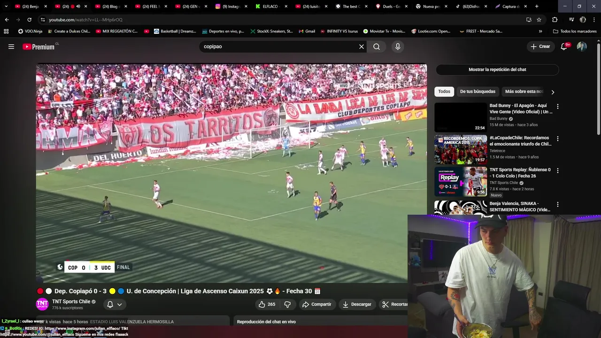Open the tab search dropdown arrow

coord(7,7)
